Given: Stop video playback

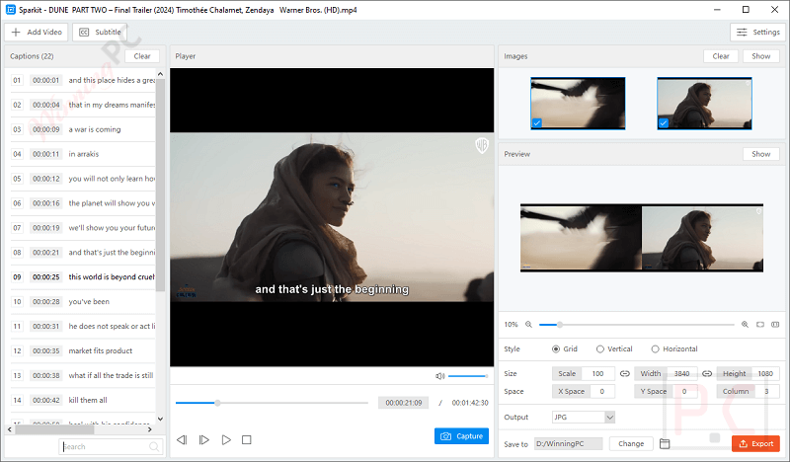Looking at the screenshot, I should pos(246,440).
